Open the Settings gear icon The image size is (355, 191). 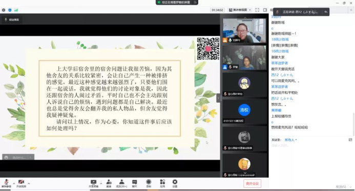pyautogui.click(x=175, y=183)
